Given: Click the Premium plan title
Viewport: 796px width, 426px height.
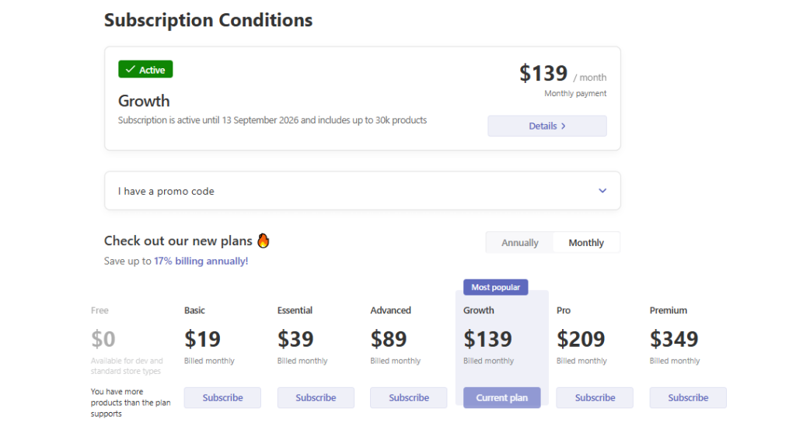Looking at the screenshot, I should pos(668,310).
